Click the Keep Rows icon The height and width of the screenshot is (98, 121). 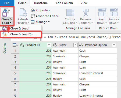(x=102, y=12)
